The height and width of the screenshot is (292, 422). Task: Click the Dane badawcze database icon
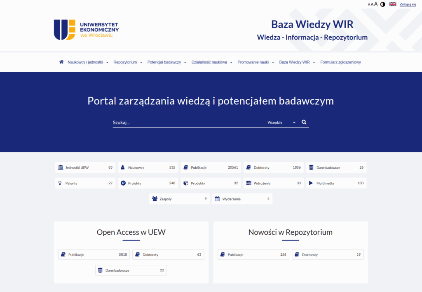(311, 167)
